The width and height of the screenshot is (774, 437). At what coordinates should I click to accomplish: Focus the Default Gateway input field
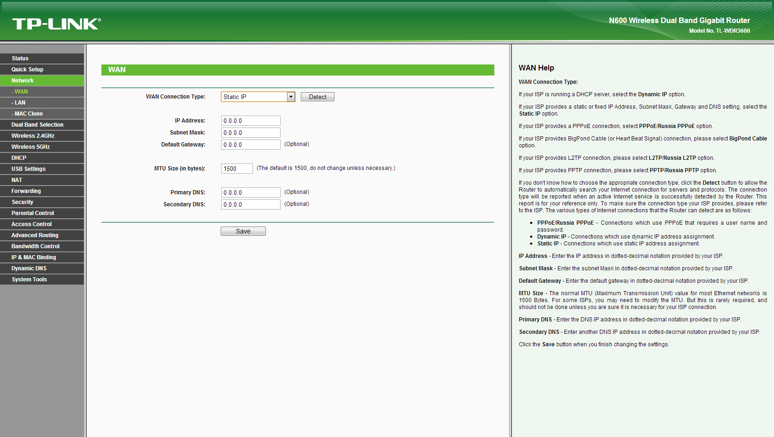coord(251,145)
